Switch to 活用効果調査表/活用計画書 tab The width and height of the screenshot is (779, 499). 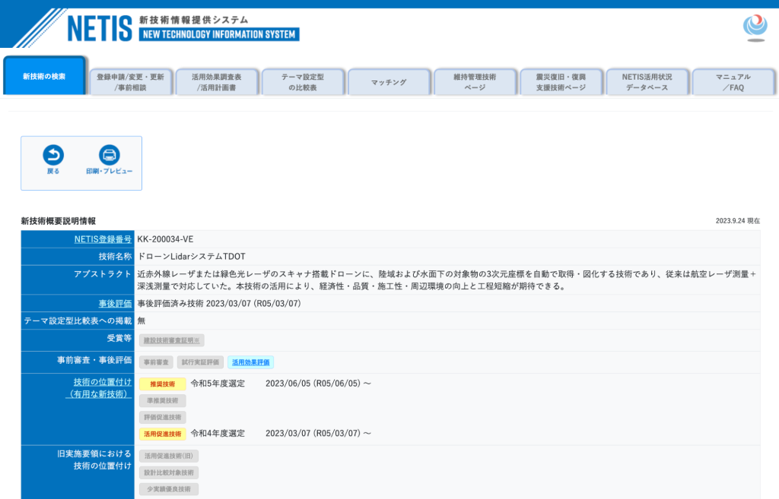[217, 82]
